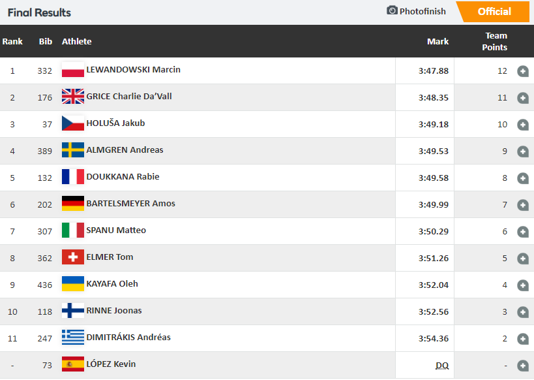Select the orange Official tab
The height and width of the screenshot is (380, 534).
click(x=493, y=12)
